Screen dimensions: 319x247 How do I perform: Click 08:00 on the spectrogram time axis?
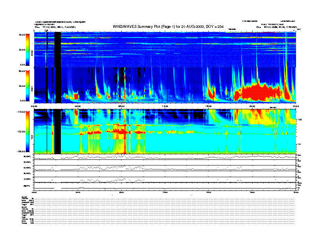(x=121, y=106)
